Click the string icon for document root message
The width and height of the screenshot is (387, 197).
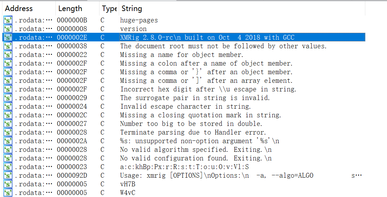point(8,46)
